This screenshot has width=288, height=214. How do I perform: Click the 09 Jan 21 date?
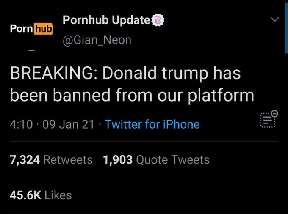pyautogui.click(x=68, y=124)
